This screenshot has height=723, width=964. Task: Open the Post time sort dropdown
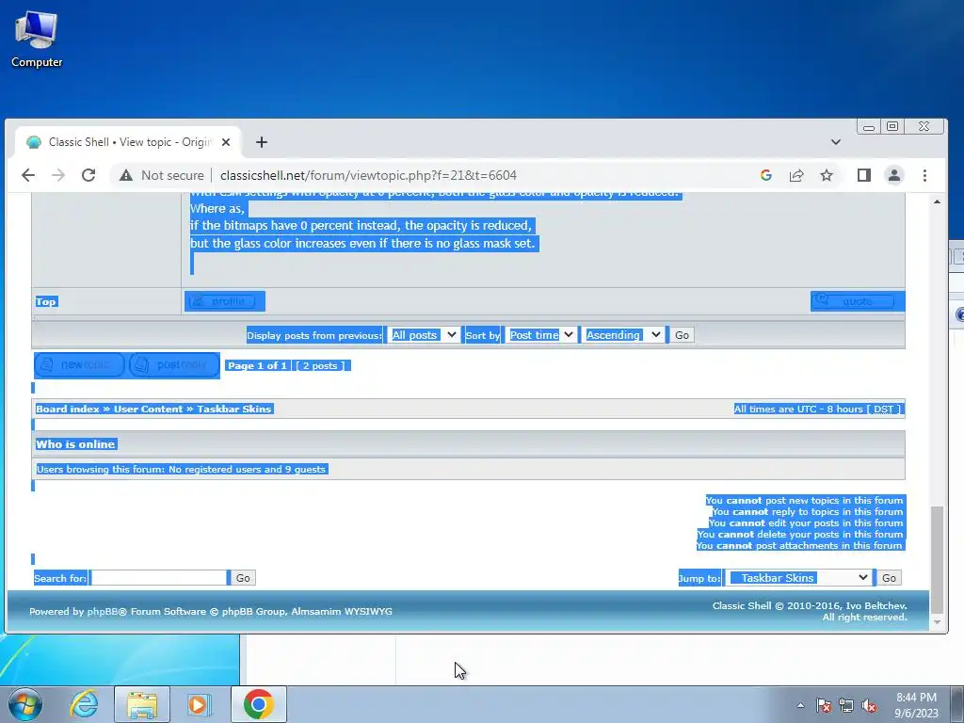(x=540, y=335)
